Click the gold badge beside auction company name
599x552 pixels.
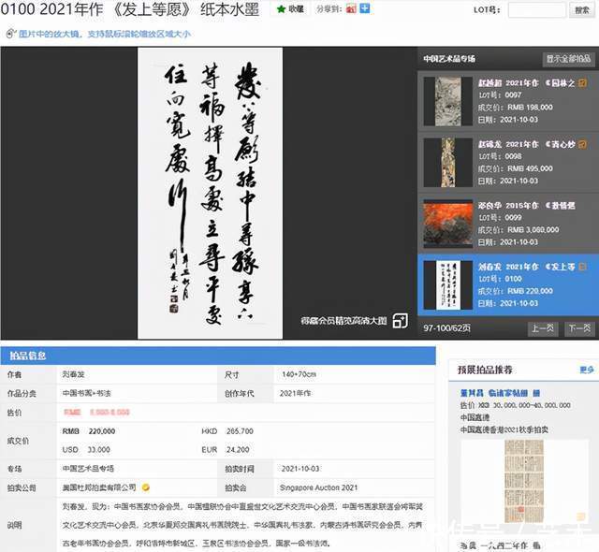pyautogui.click(x=146, y=487)
